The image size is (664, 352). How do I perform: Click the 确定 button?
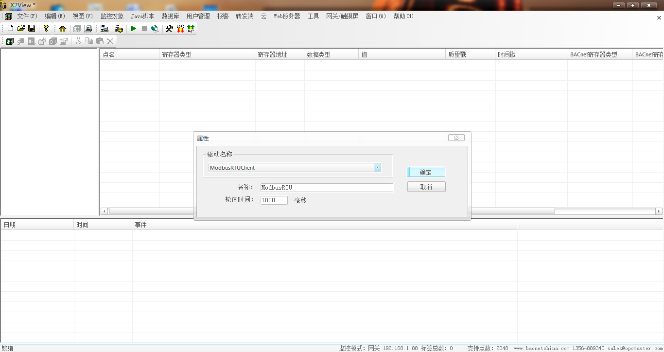[x=426, y=172]
